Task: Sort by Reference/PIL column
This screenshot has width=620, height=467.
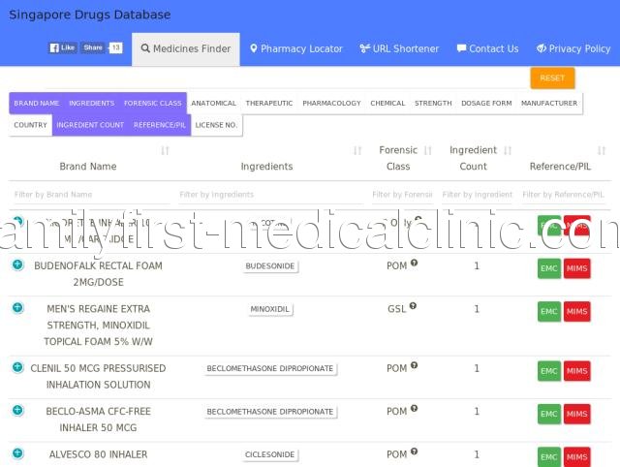Action: [x=602, y=150]
